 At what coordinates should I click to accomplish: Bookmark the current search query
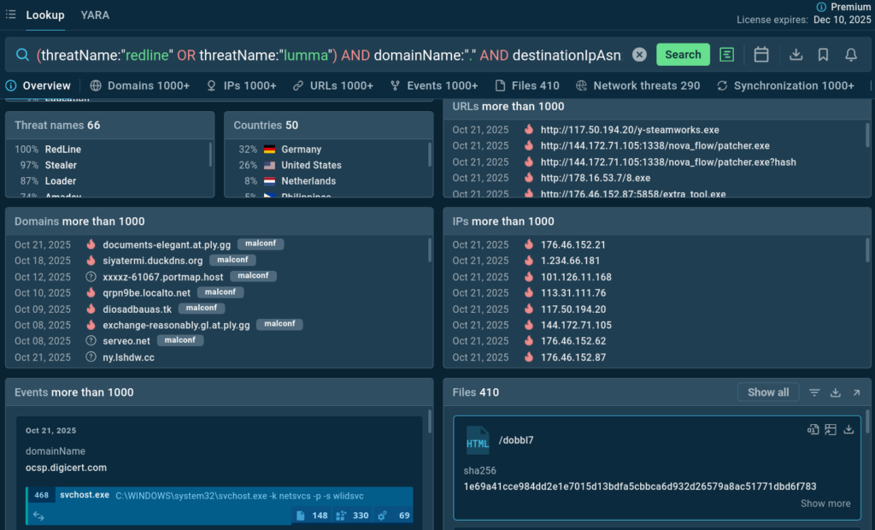pos(823,55)
